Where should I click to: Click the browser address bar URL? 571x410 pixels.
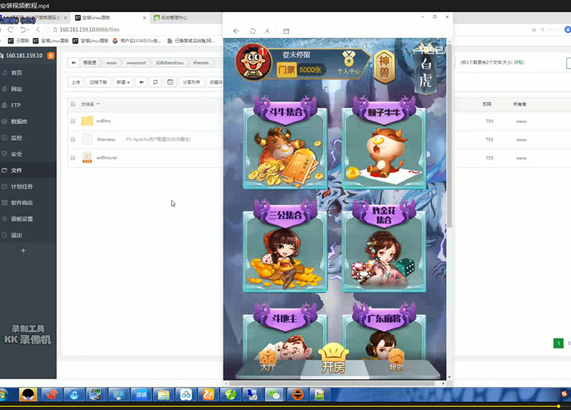click(90, 29)
